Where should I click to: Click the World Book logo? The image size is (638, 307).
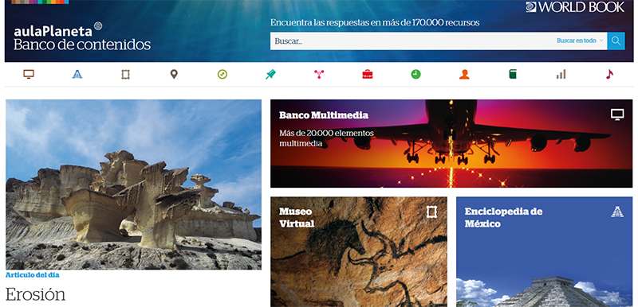click(575, 7)
